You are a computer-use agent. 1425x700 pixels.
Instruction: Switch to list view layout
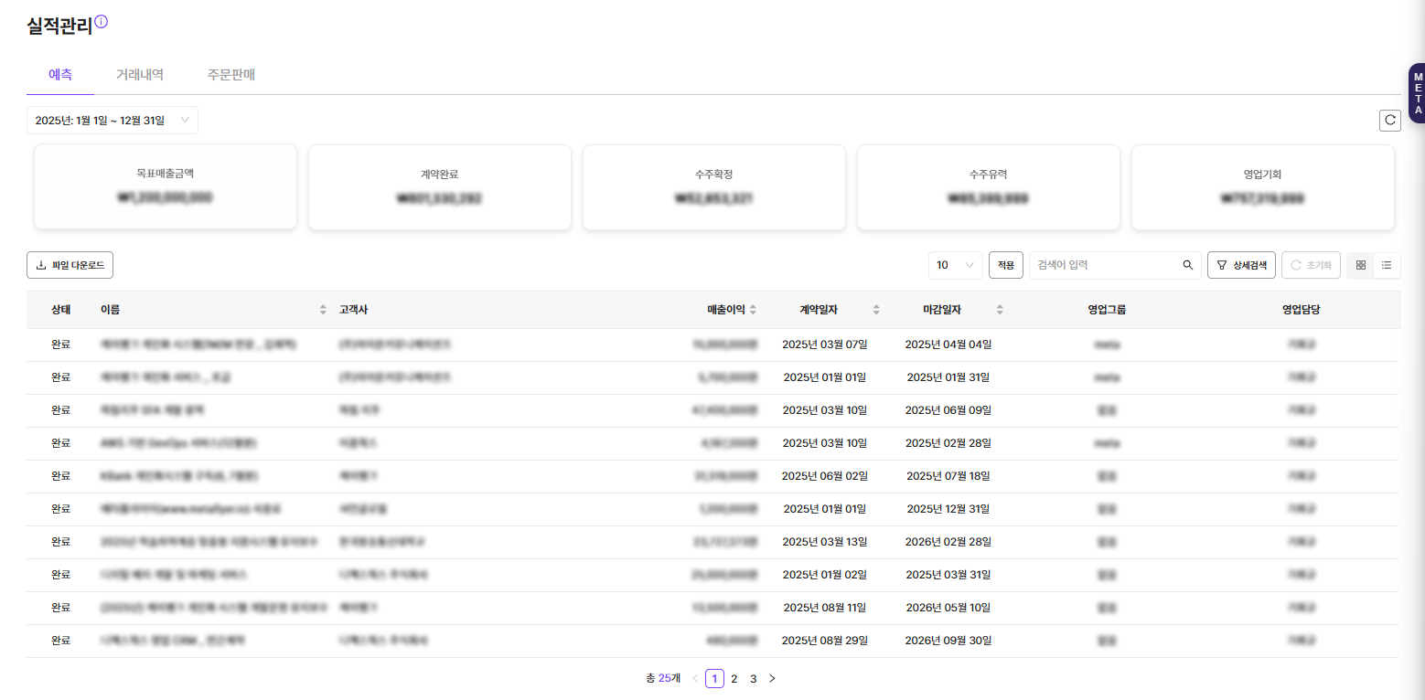click(x=1387, y=265)
